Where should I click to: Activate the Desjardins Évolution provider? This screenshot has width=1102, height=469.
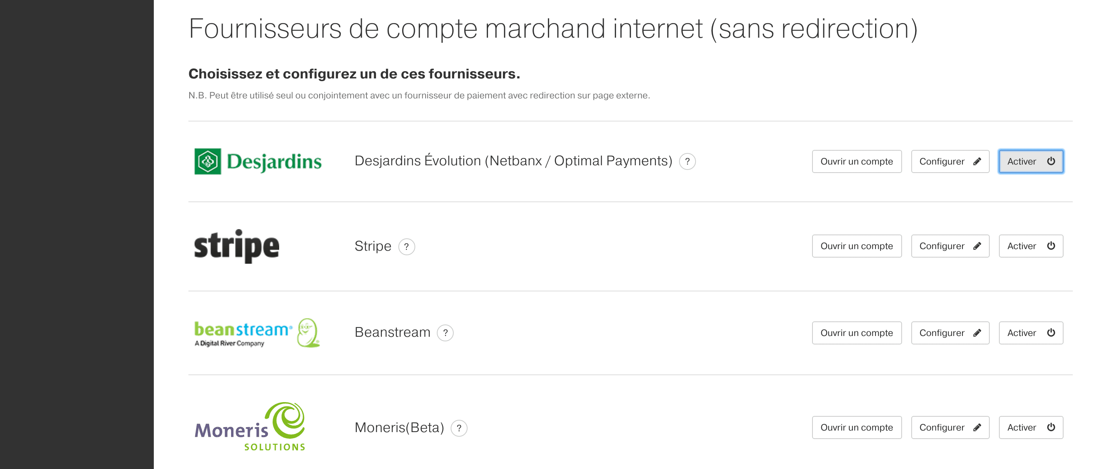click(1030, 161)
